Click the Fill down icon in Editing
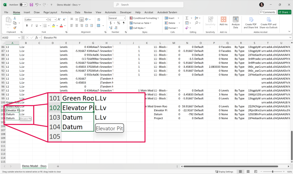Image resolution: width=293 pixels, height=174 pixels. click(187, 23)
